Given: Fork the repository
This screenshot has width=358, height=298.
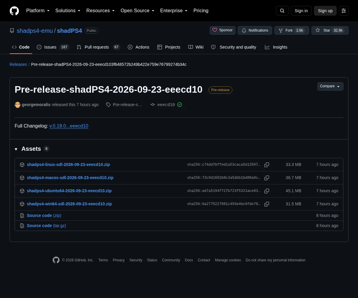Looking at the screenshot, I should pos(292,30).
